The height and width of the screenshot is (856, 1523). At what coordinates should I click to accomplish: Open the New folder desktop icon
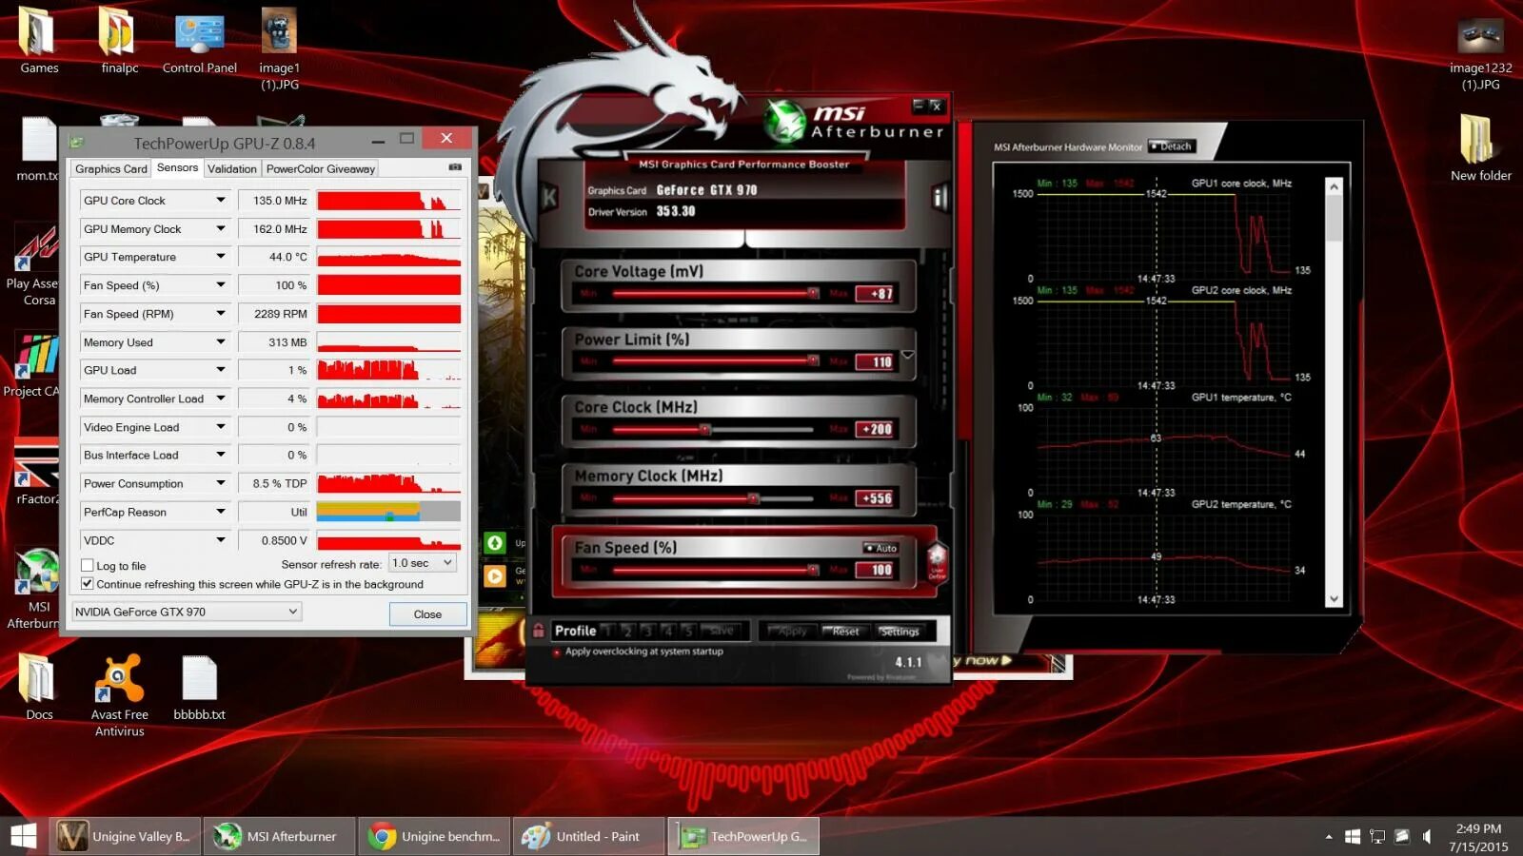(1480, 147)
